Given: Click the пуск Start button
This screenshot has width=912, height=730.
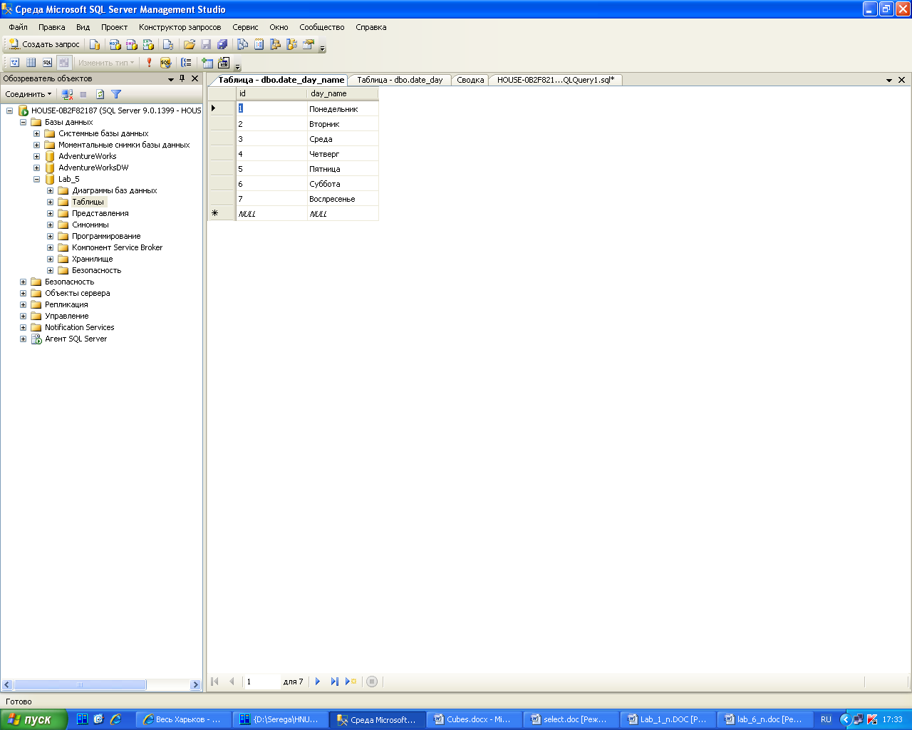Looking at the screenshot, I should [x=33, y=719].
